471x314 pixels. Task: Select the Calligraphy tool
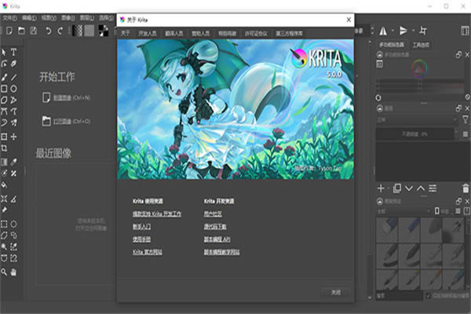point(13,64)
